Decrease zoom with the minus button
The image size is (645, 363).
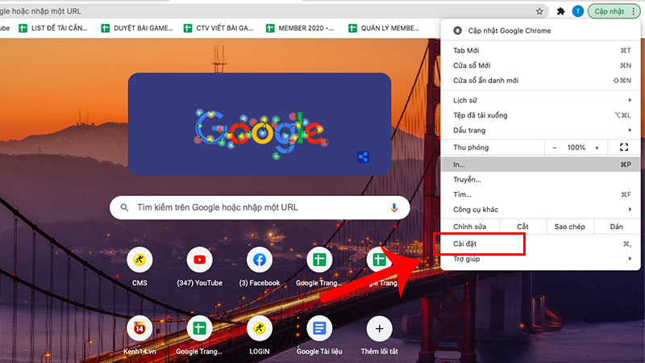(x=555, y=148)
